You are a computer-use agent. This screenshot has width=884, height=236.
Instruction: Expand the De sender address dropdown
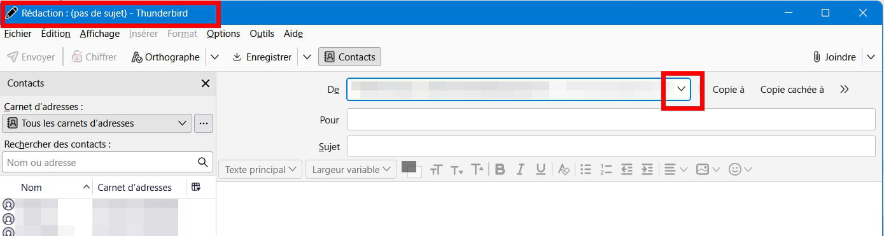[x=682, y=90]
